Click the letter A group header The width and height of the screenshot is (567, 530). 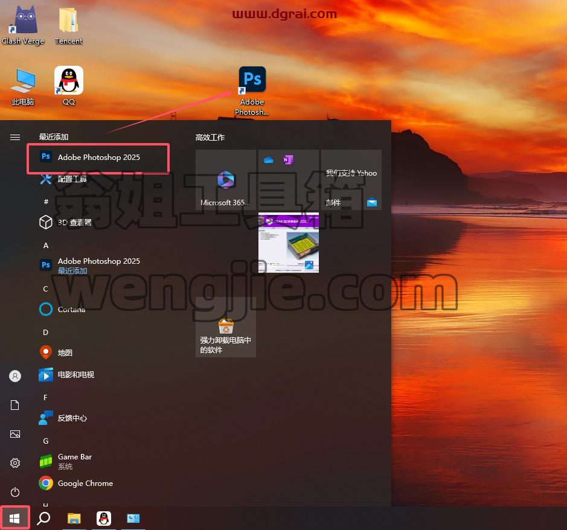tap(46, 246)
